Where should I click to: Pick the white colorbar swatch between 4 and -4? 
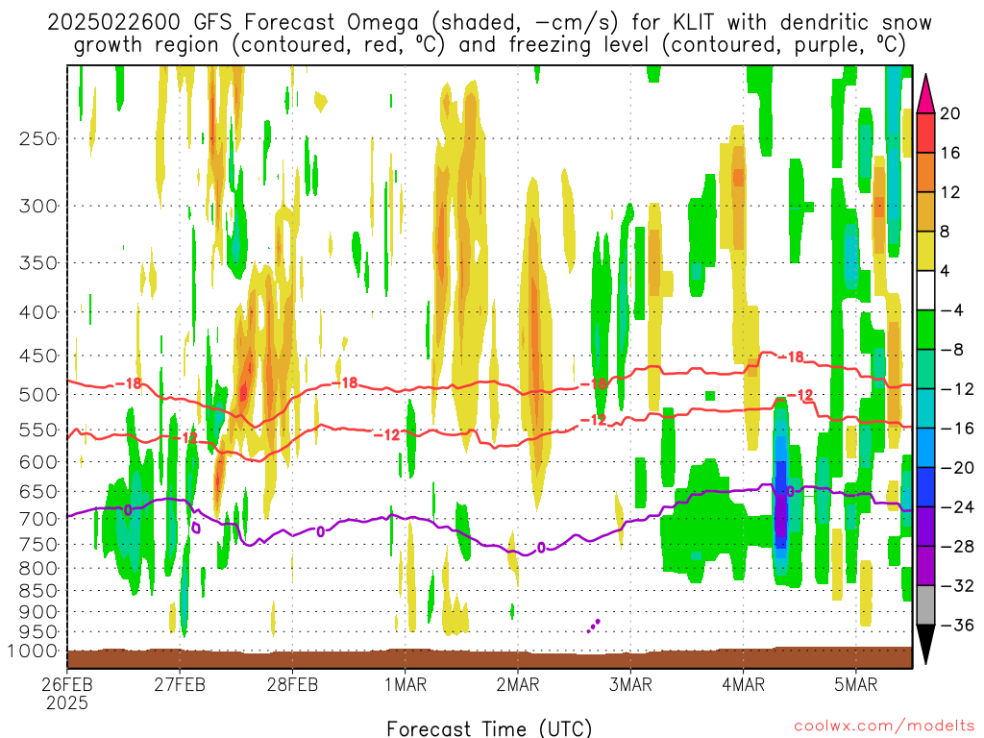[x=925, y=290]
